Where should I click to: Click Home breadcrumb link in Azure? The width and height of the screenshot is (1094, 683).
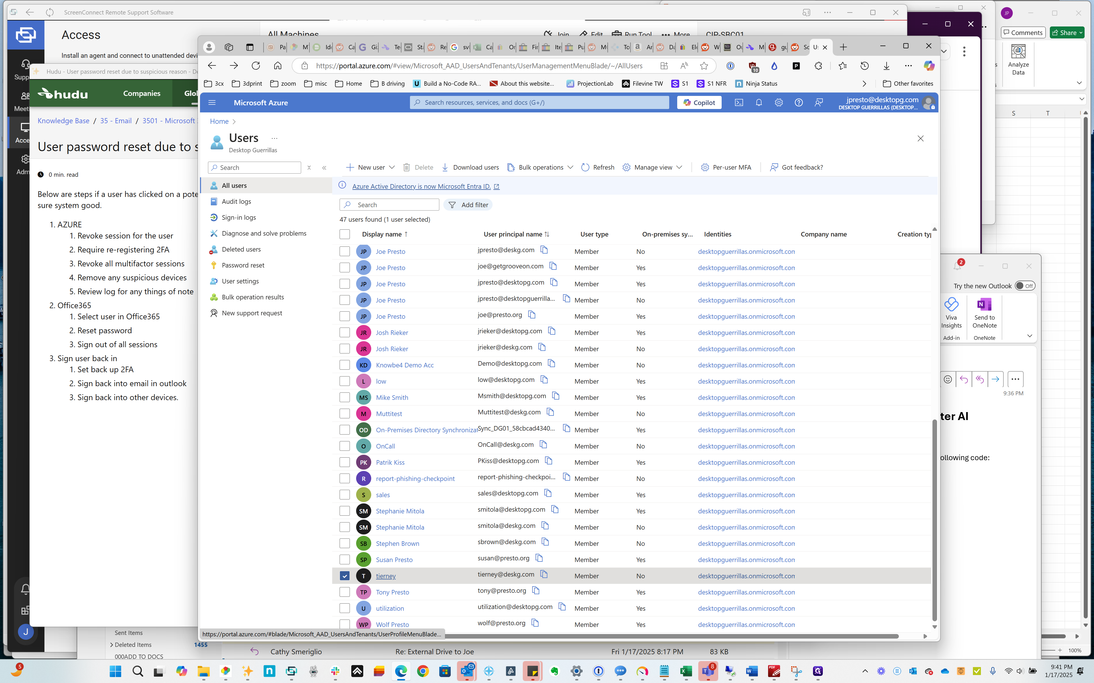pyautogui.click(x=219, y=121)
